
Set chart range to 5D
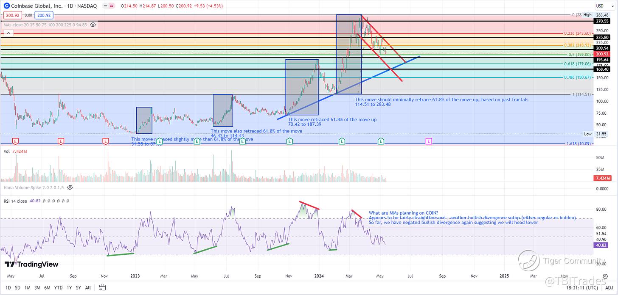(x=17, y=288)
